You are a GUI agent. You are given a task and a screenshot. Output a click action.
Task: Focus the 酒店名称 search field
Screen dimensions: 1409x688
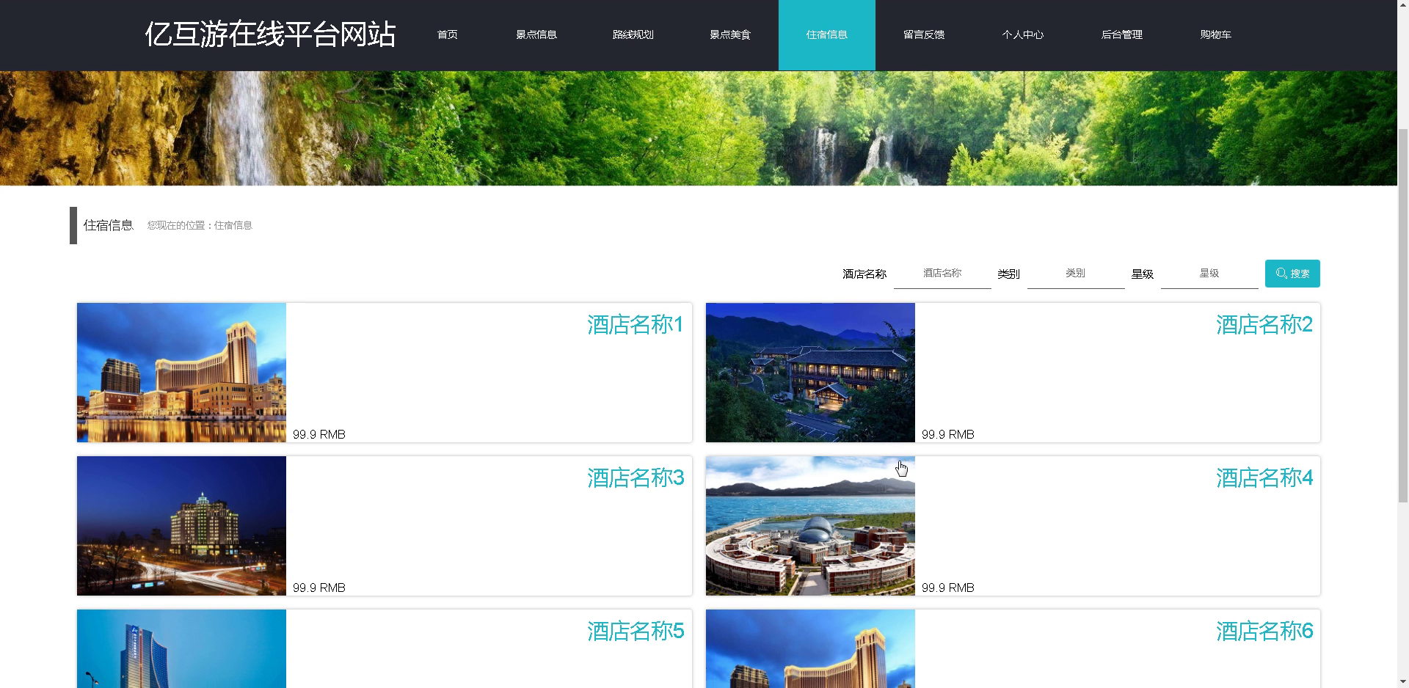pyautogui.click(x=942, y=274)
